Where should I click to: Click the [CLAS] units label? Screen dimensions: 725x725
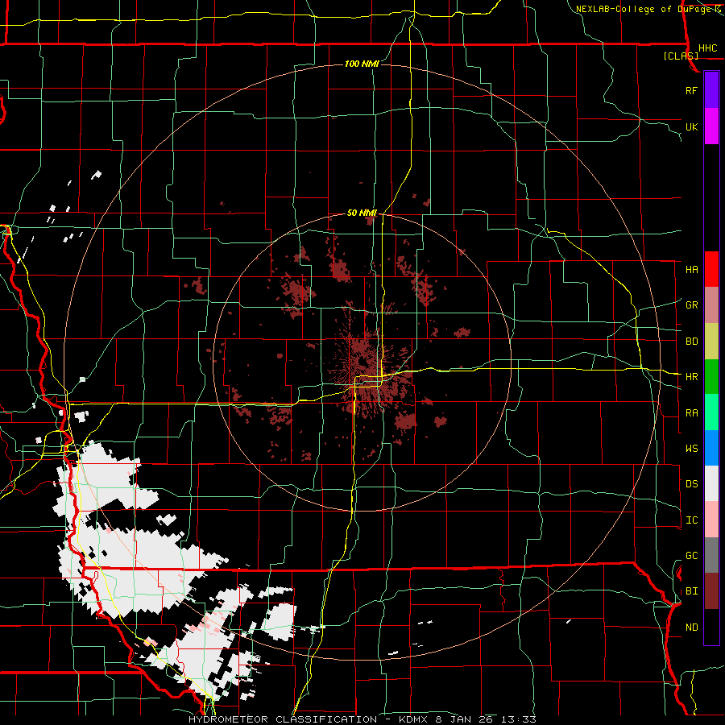pos(681,56)
